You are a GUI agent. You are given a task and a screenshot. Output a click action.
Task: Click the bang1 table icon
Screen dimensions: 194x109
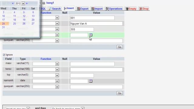tap(44, 3)
